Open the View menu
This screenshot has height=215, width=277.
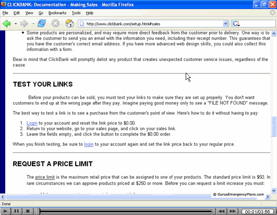tap(29, 13)
